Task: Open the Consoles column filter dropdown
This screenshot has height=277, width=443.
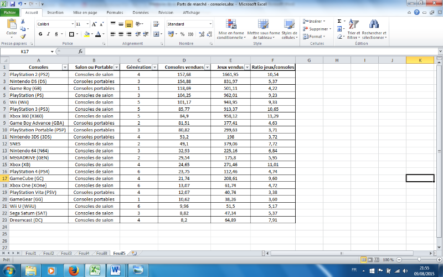Action: pyautogui.click(x=65, y=67)
